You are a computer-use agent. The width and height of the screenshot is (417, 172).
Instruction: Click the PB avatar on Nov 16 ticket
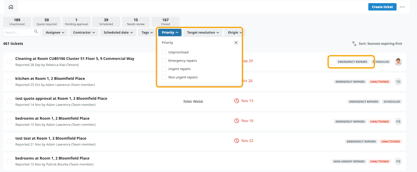click(398, 122)
